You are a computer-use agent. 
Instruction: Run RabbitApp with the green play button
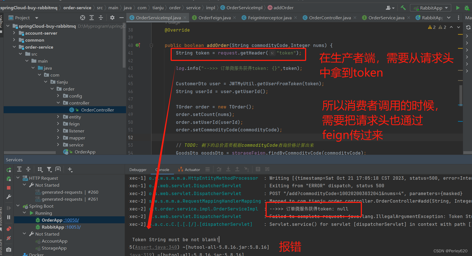458,8
